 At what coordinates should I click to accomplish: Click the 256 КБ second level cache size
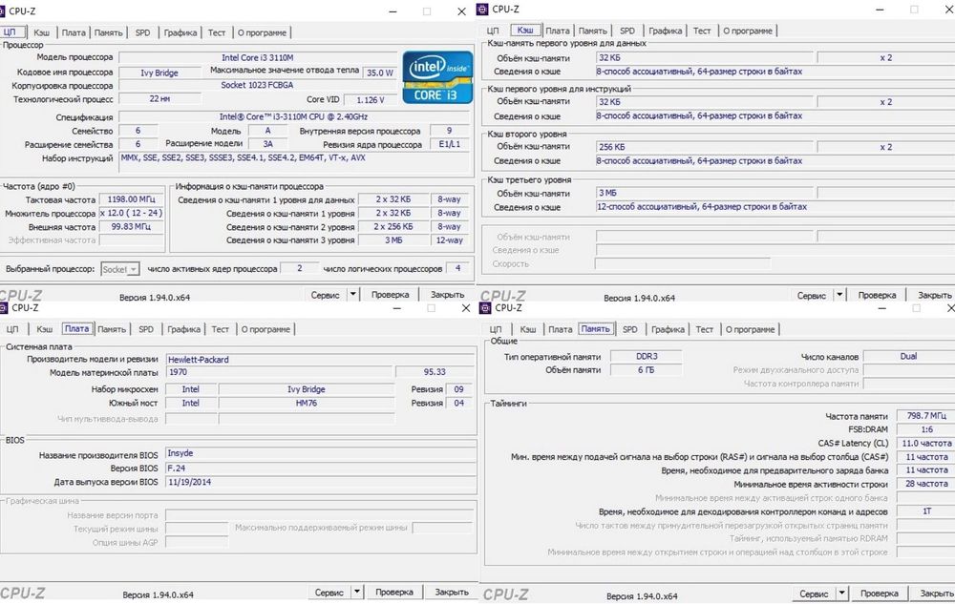705,147
